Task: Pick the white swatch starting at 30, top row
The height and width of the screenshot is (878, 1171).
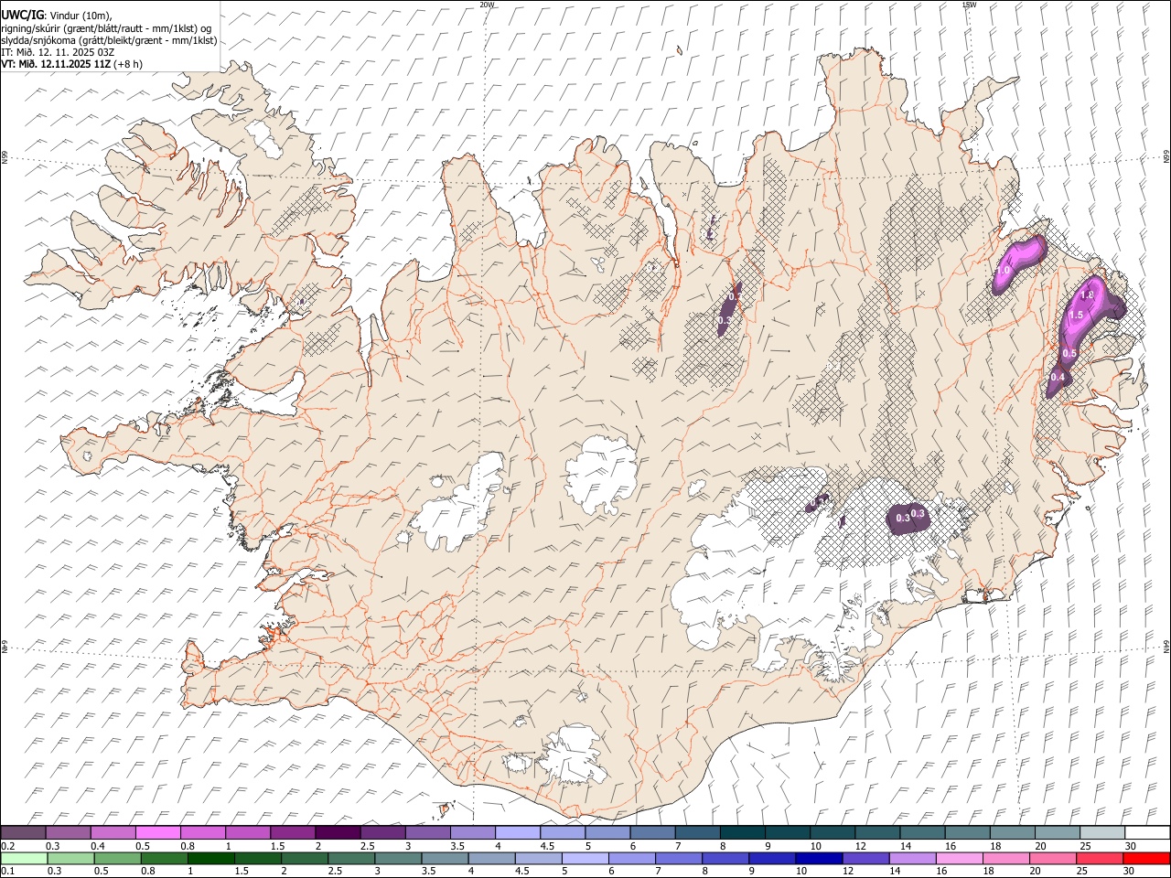Action: (1147, 832)
